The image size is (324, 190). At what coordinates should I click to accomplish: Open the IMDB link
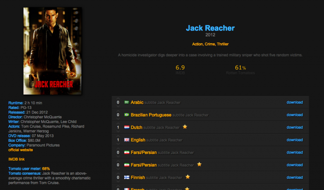click(16, 159)
